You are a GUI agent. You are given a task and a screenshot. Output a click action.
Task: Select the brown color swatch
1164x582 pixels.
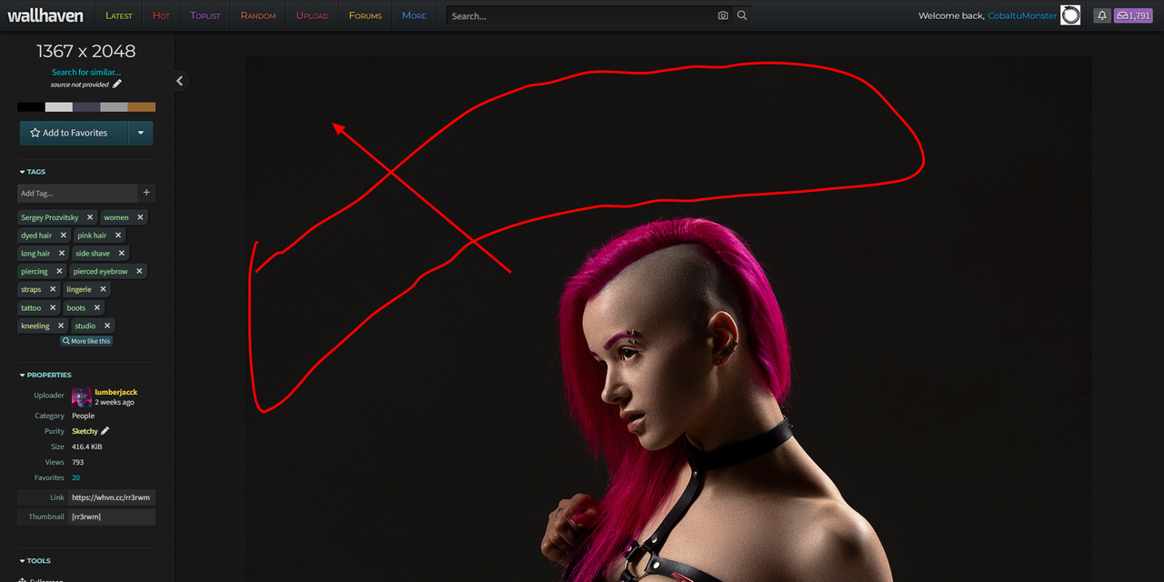141,107
